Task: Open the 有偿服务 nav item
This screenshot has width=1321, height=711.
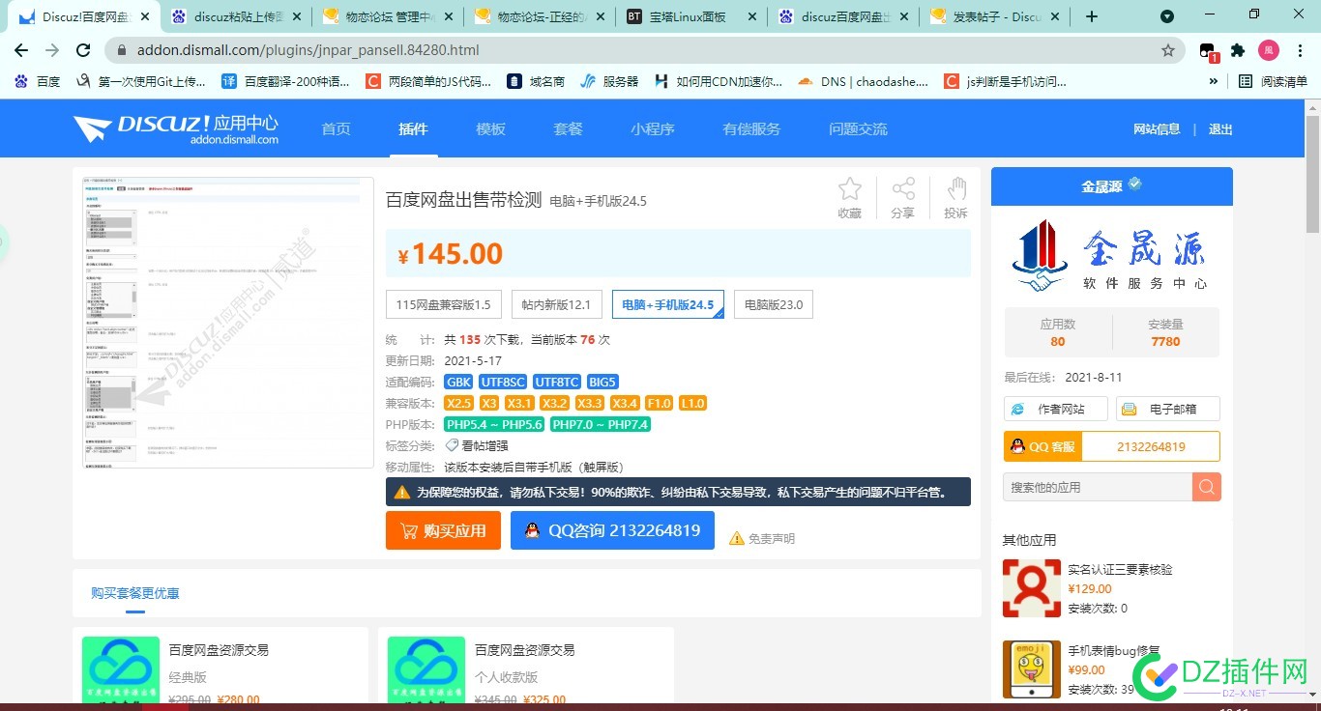Action: coord(751,129)
